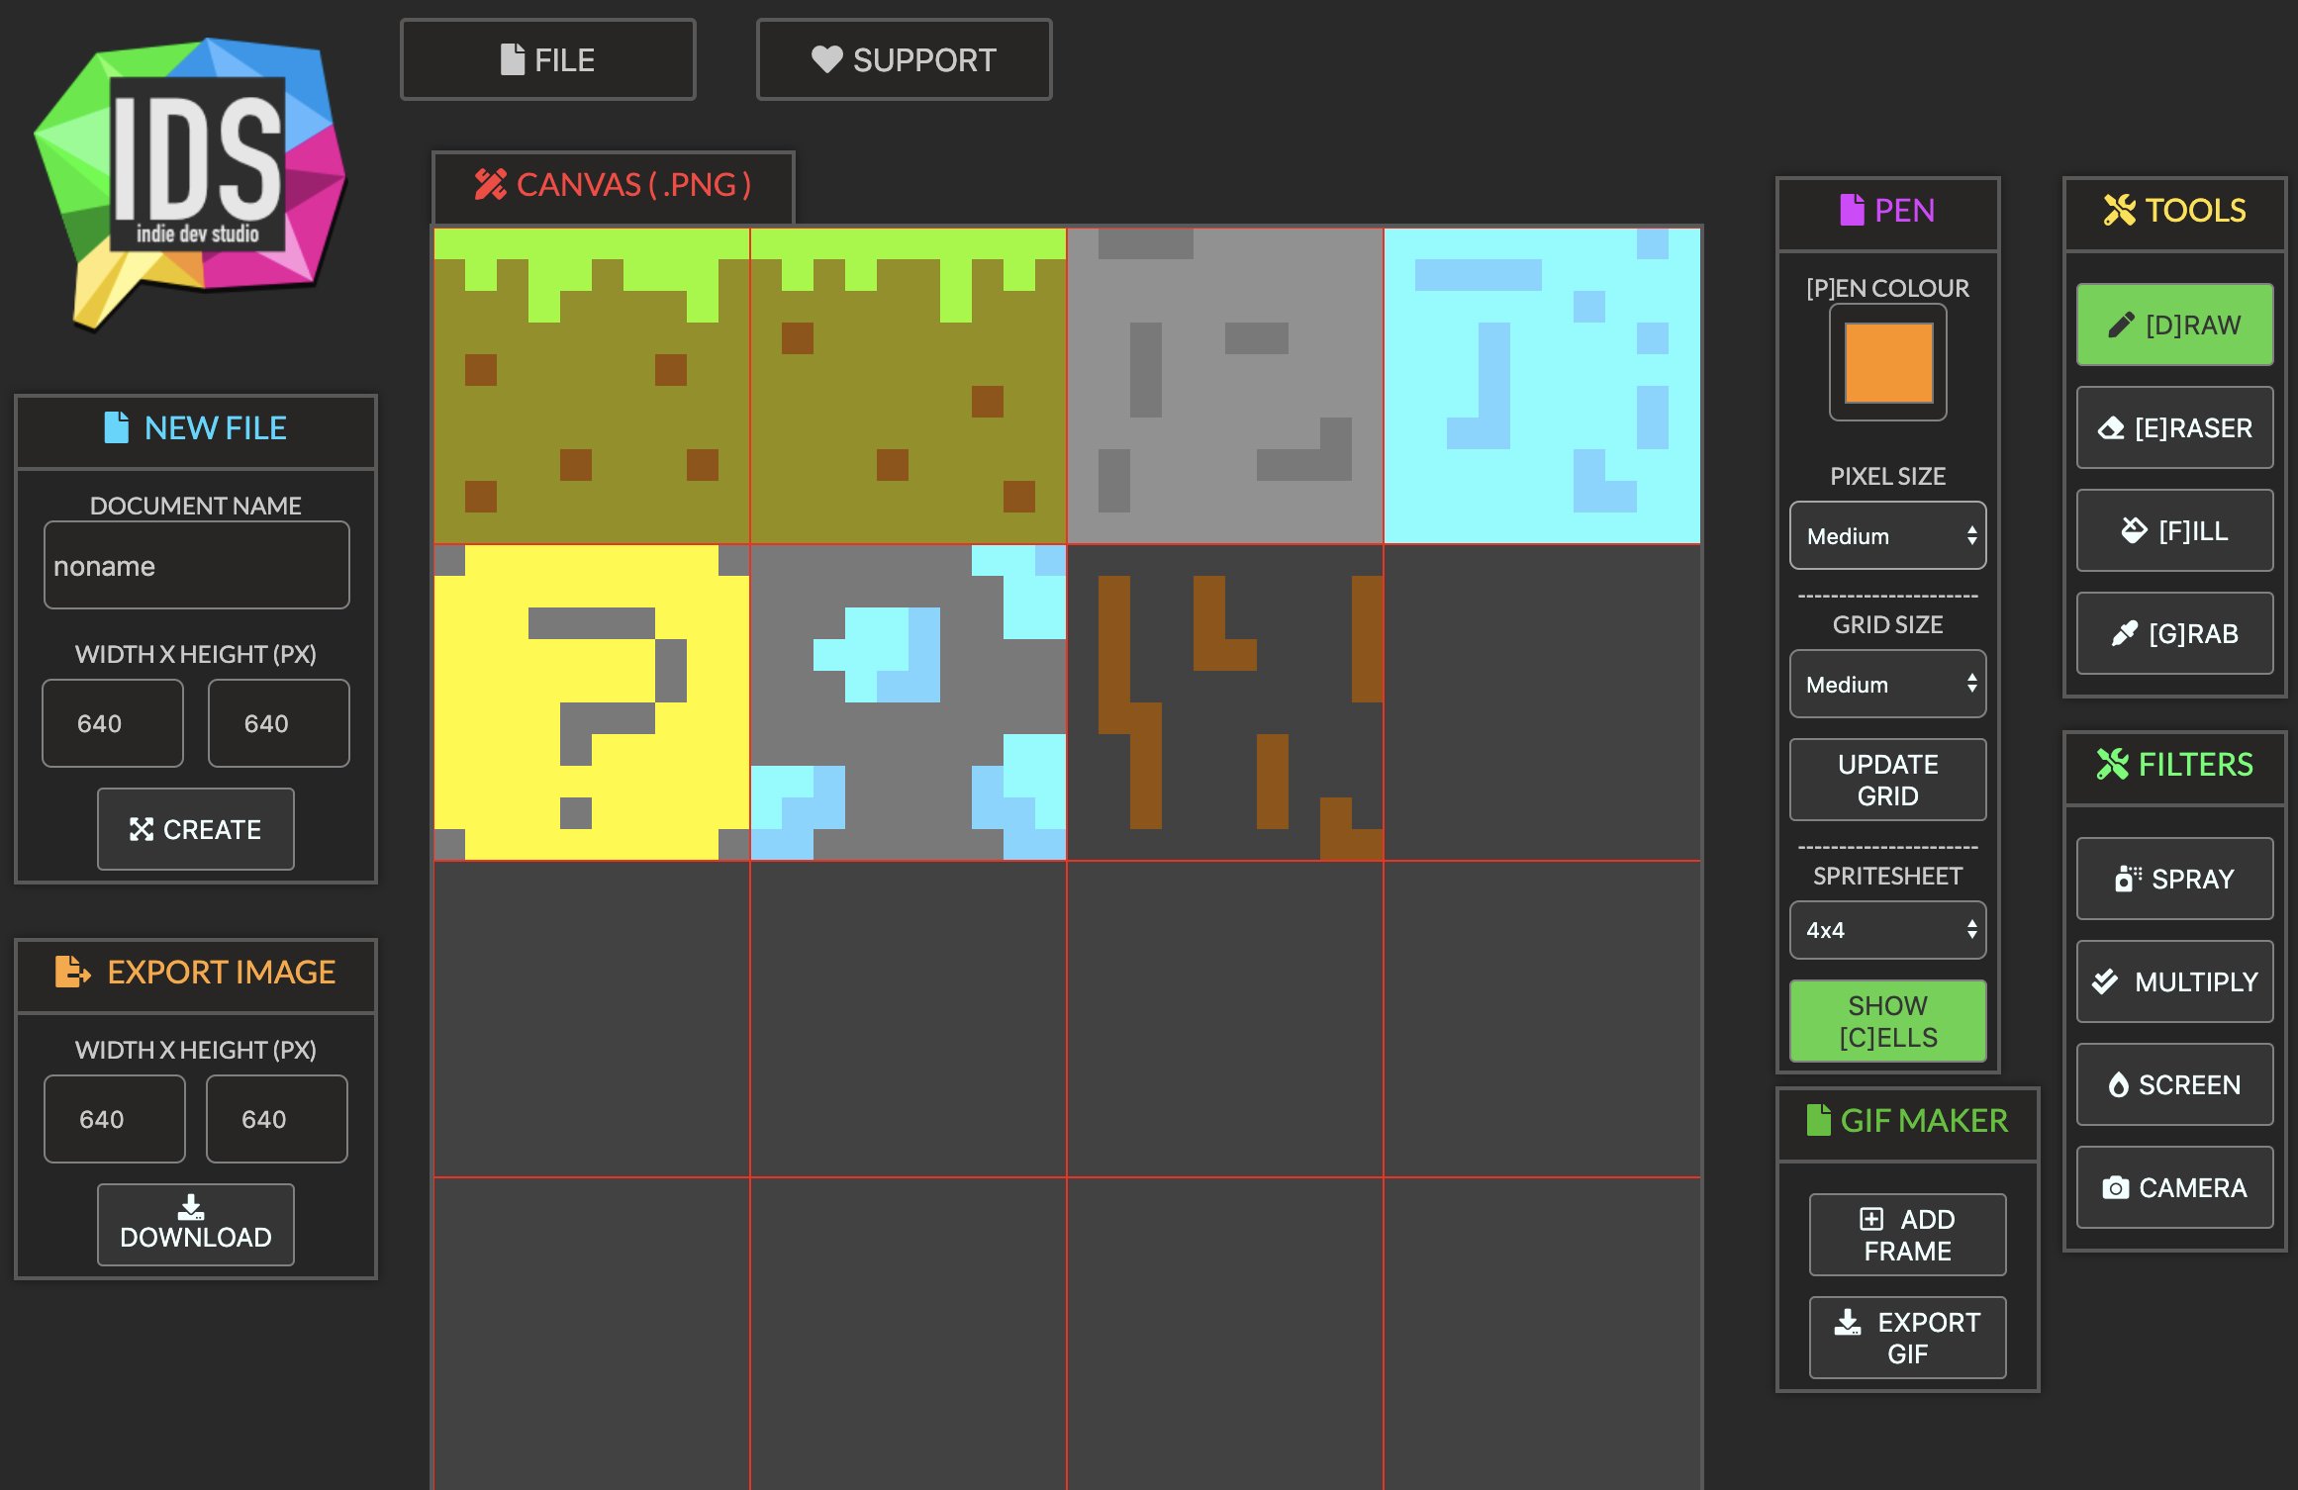This screenshot has width=2298, height=1490.
Task: Open the orange pen colour picker
Action: pyautogui.click(x=1887, y=362)
